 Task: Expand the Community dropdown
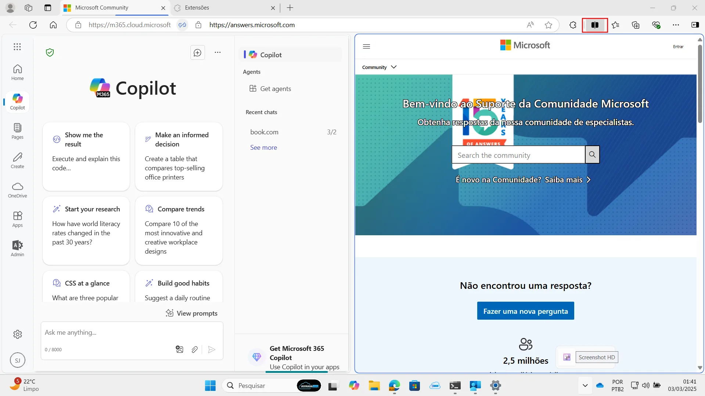pos(379,67)
